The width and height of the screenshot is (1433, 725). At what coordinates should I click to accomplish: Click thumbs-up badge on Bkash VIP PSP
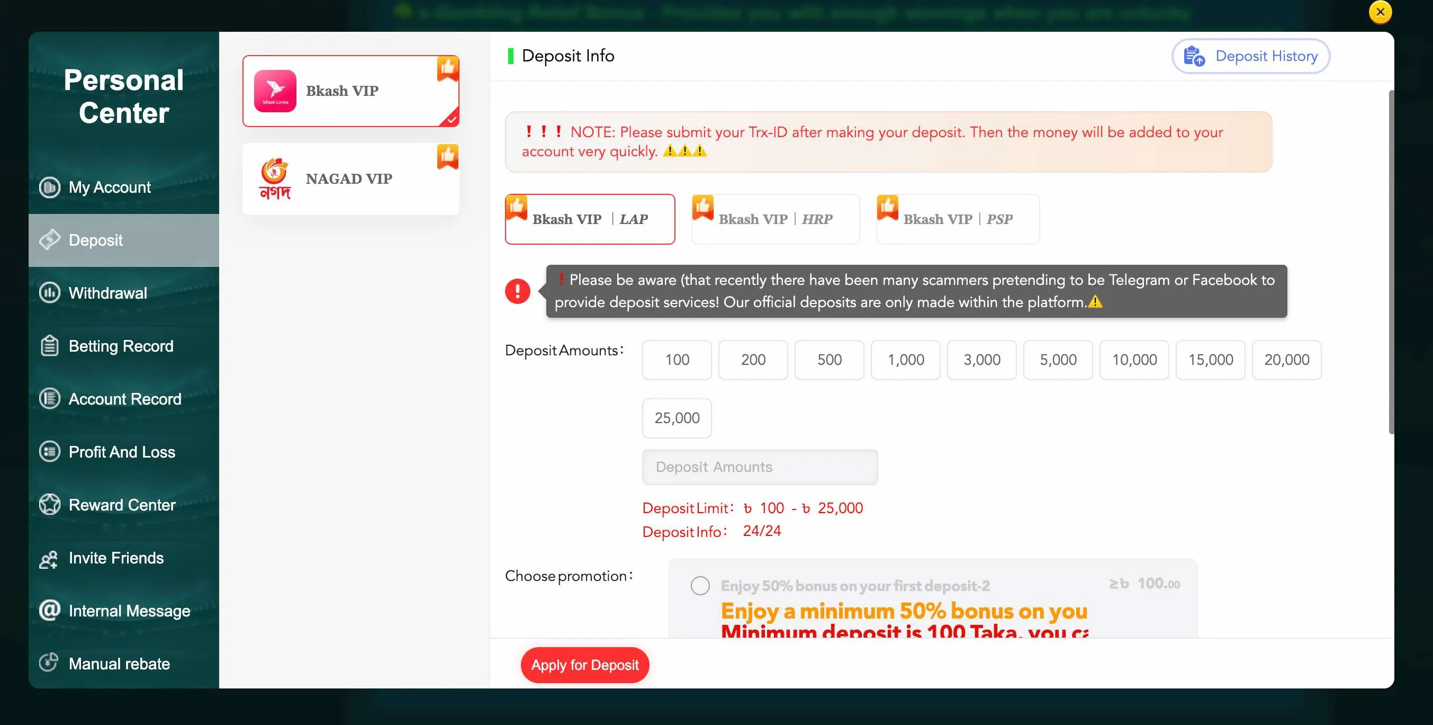(888, 208)
